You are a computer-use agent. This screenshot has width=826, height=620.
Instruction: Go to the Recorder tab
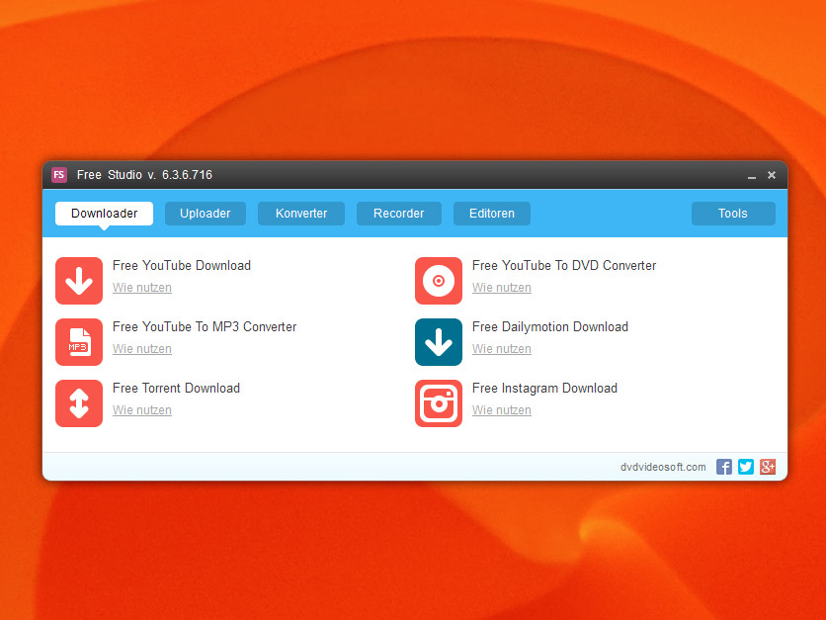399,214
